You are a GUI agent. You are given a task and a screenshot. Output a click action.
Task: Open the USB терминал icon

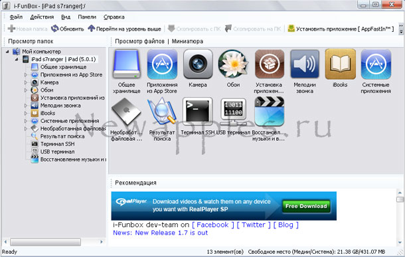233,112
